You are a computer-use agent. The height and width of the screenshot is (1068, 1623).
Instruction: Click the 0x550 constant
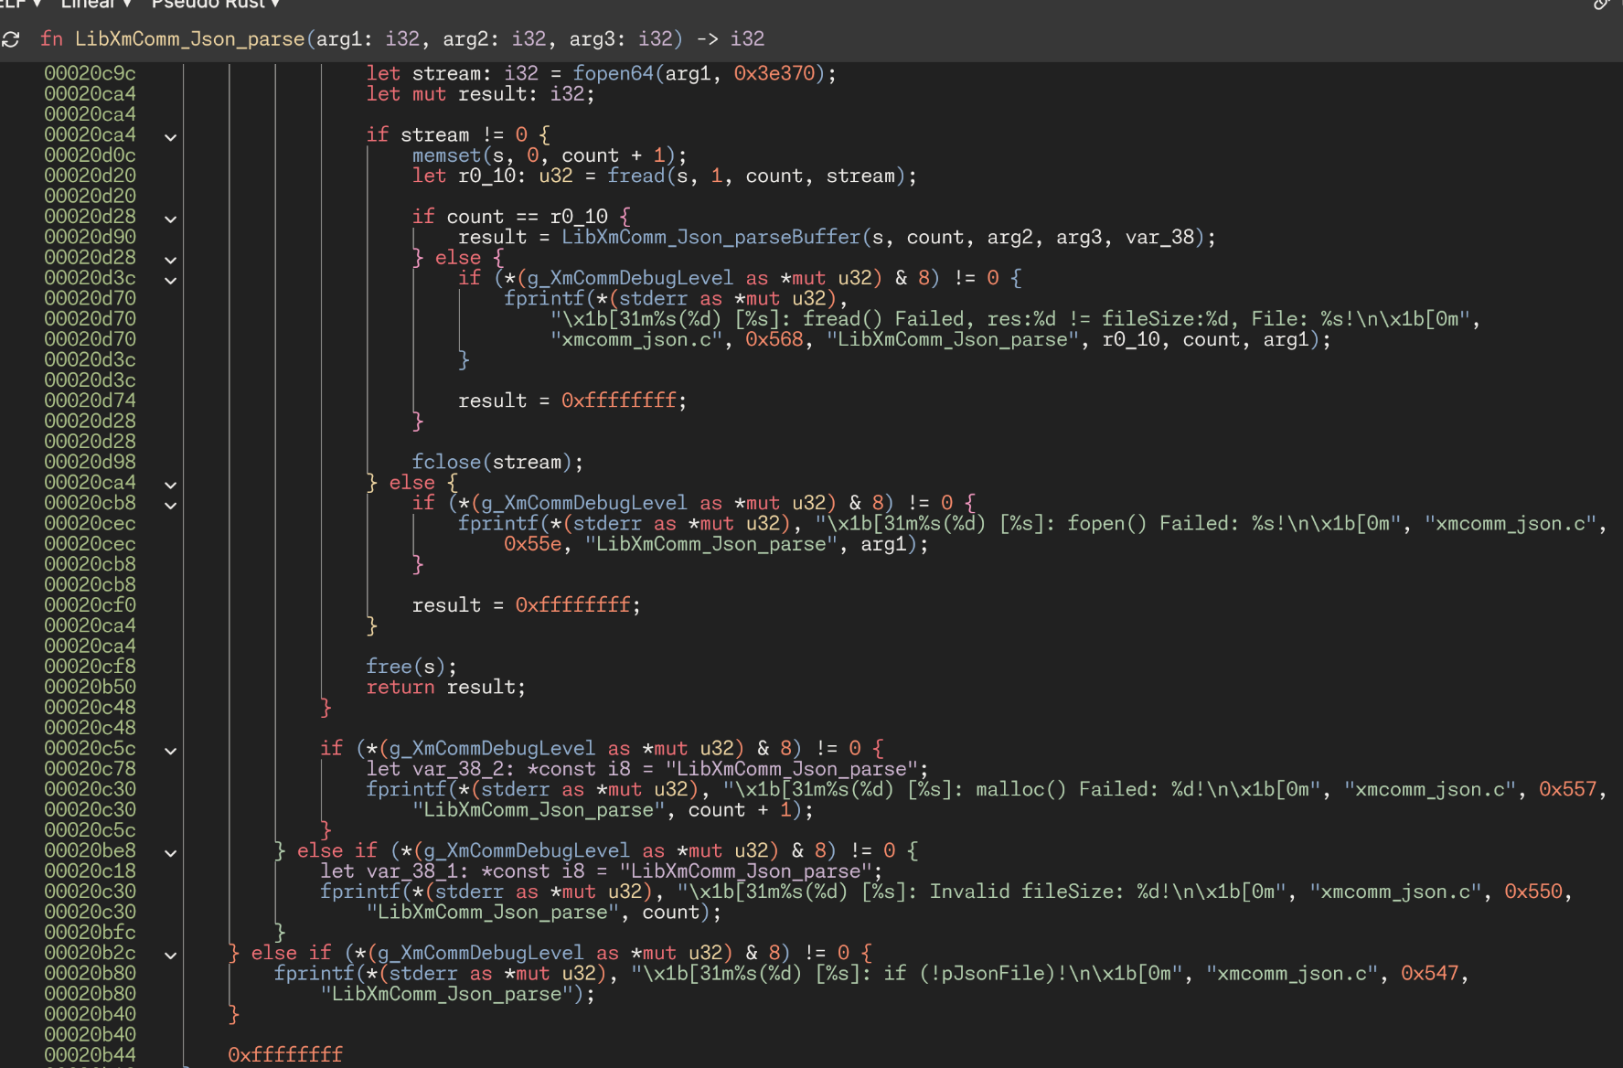[x=1533, y=892]
